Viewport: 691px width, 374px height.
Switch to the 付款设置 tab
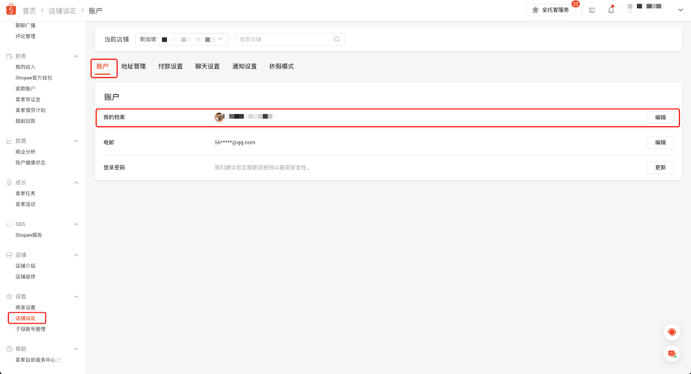171,66
